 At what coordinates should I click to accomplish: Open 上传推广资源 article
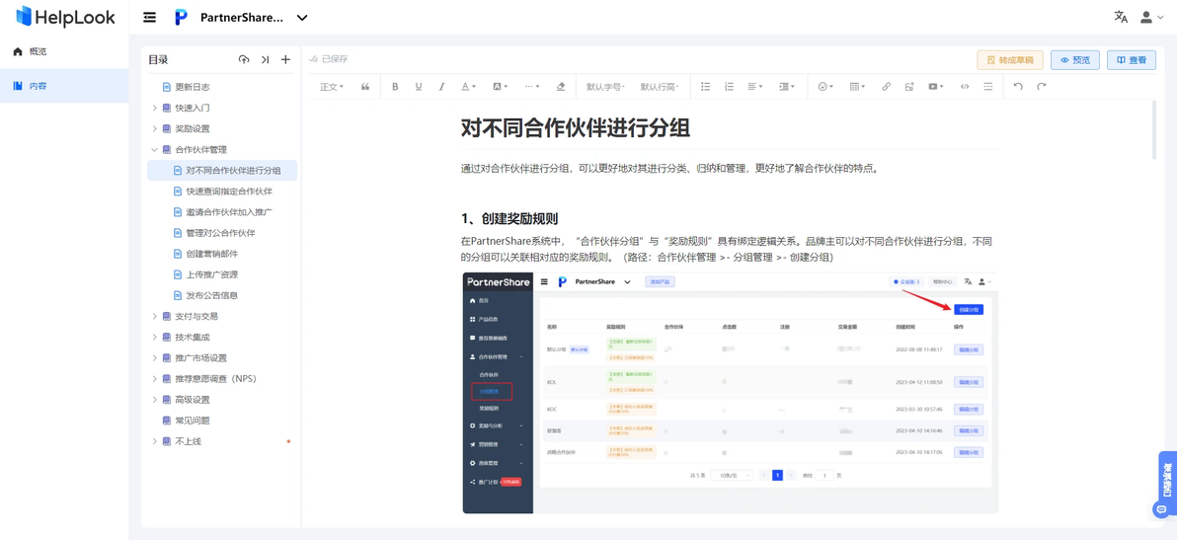click(211, 274)
